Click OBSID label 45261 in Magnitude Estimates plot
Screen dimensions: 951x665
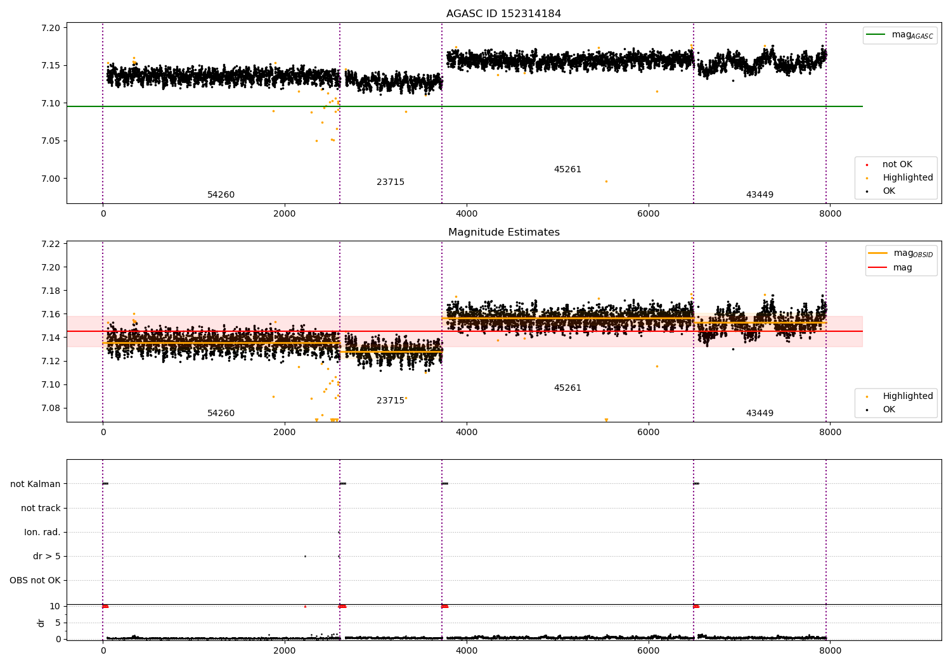pos(567,388)
